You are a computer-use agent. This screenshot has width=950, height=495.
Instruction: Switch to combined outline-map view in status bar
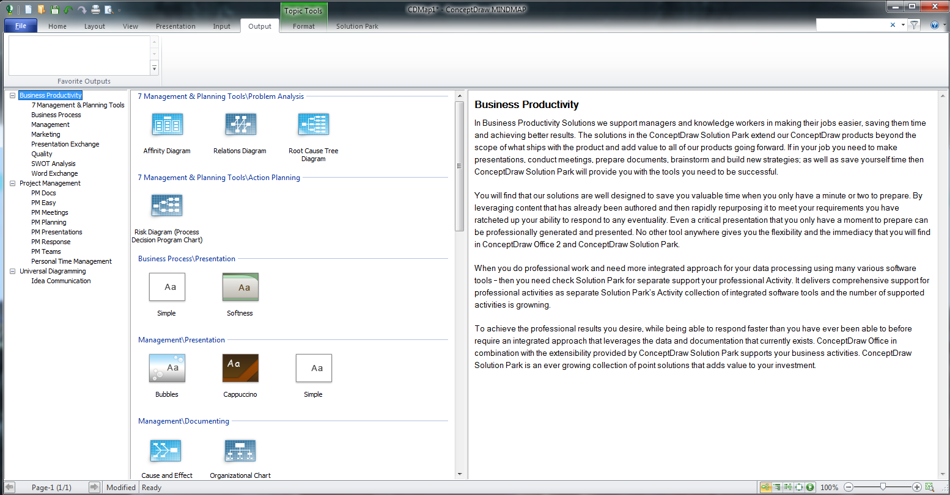[788, 487]
